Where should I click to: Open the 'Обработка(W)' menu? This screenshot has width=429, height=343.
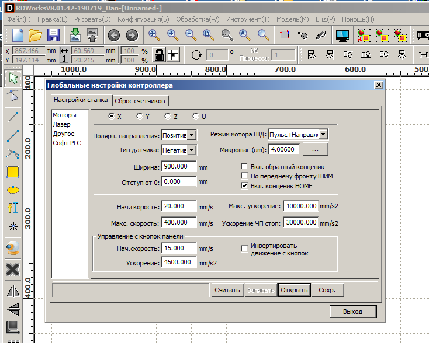[x=198, y=19]
